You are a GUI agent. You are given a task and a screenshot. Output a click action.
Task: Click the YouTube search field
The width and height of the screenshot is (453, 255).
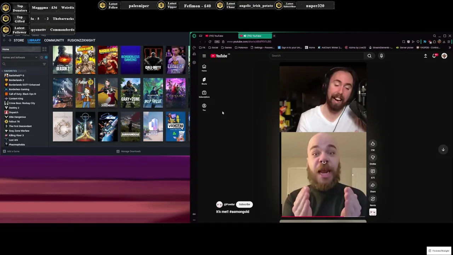point(317,56)
